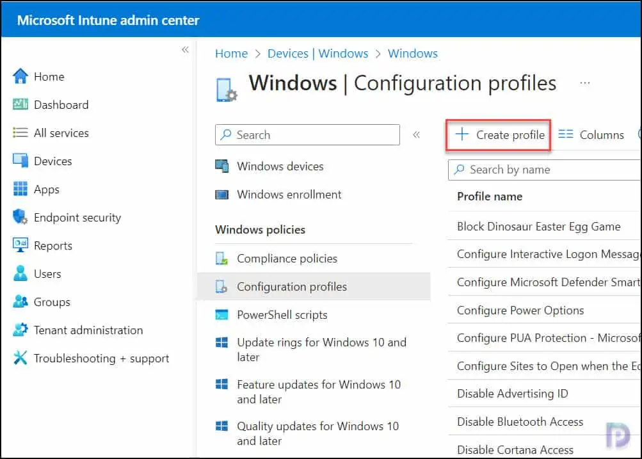This screenshot has height=459, width=642.
Task: Click the Home house icon in sidebar
Action: 20,76
